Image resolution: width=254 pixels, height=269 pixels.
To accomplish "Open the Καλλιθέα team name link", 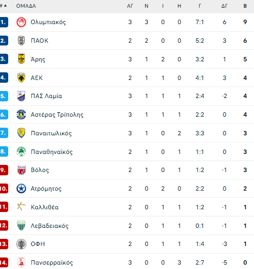I will (x=44, y=207).
